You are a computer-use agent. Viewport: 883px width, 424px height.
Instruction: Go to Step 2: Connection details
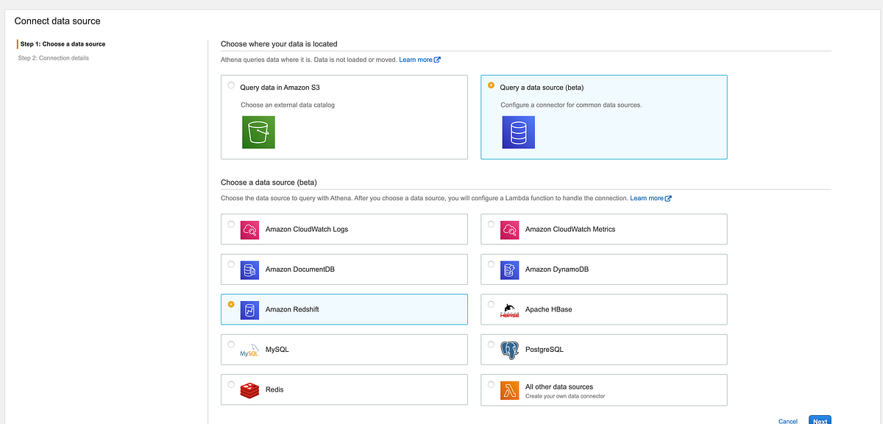53,57
